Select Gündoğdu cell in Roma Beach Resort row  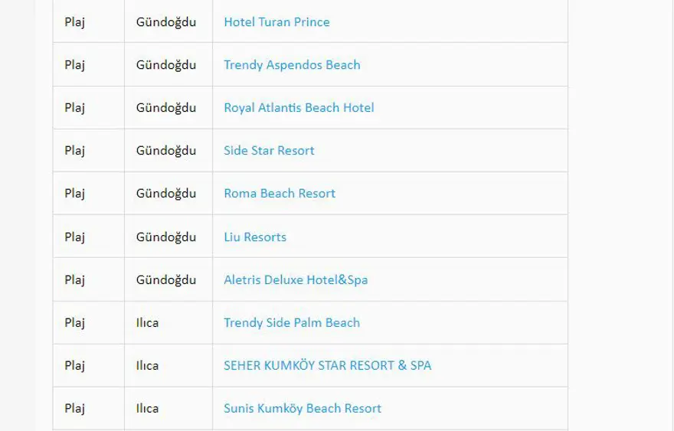(x=166, y=194)
